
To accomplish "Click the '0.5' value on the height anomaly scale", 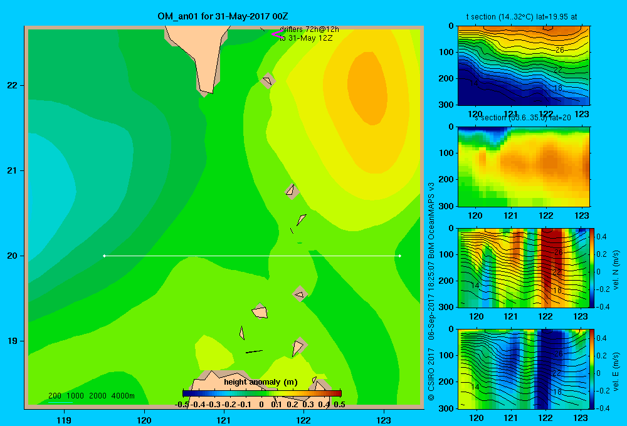I will click(339, 405).
